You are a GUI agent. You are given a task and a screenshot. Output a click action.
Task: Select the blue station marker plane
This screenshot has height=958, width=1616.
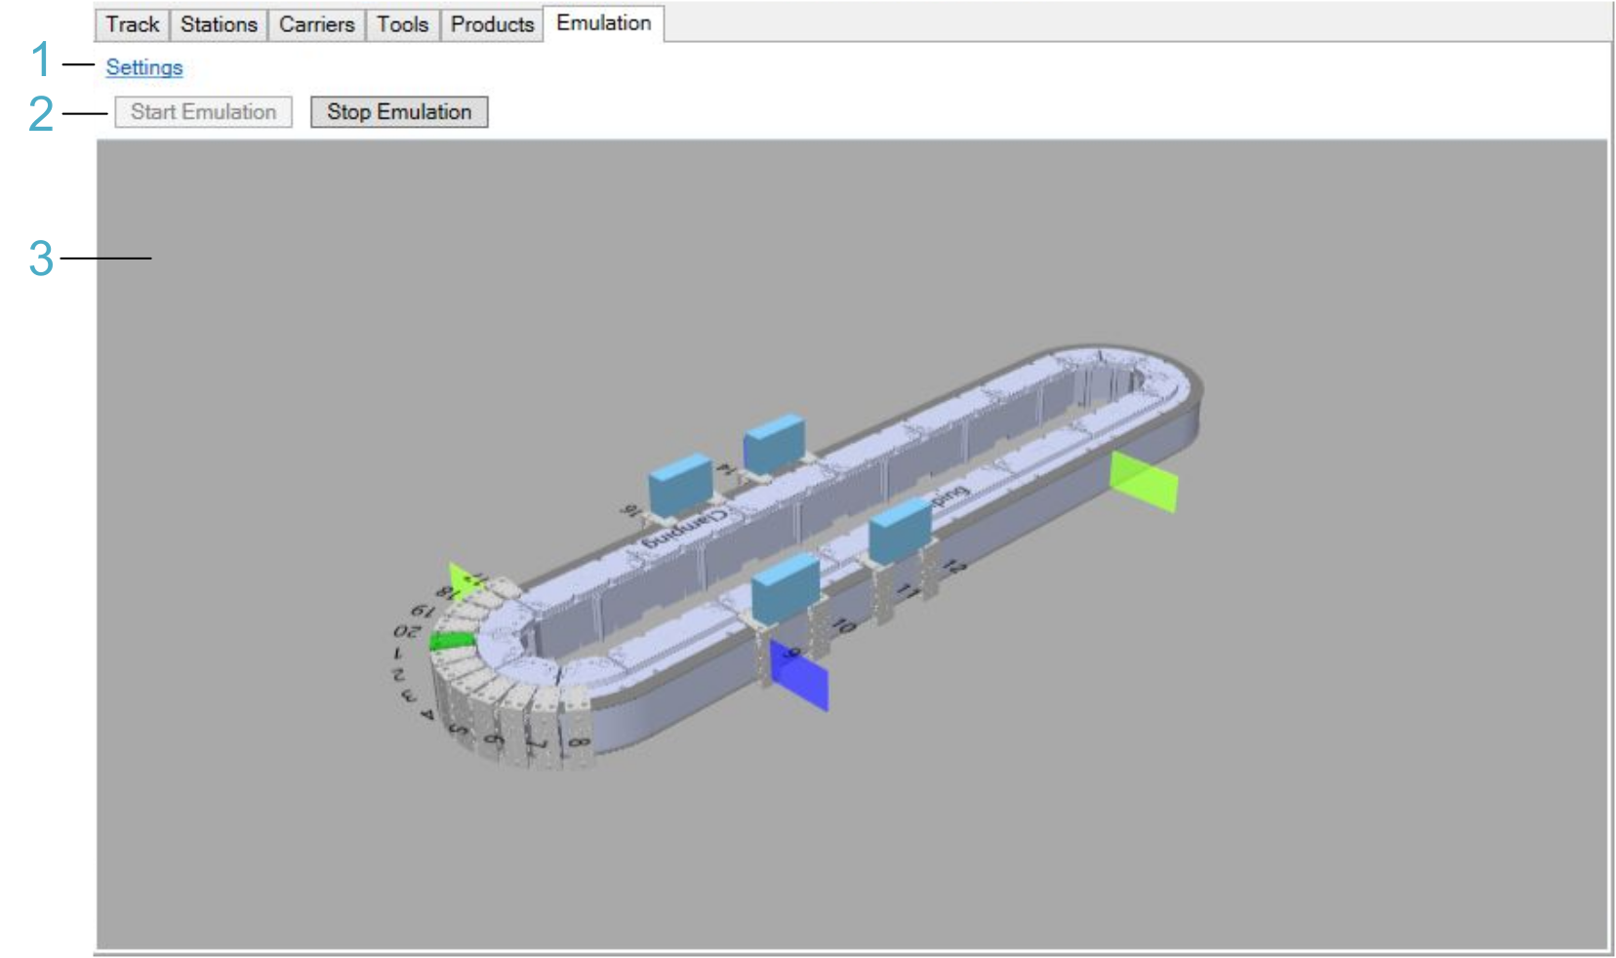pyautogui.click(x=800, y=676)
